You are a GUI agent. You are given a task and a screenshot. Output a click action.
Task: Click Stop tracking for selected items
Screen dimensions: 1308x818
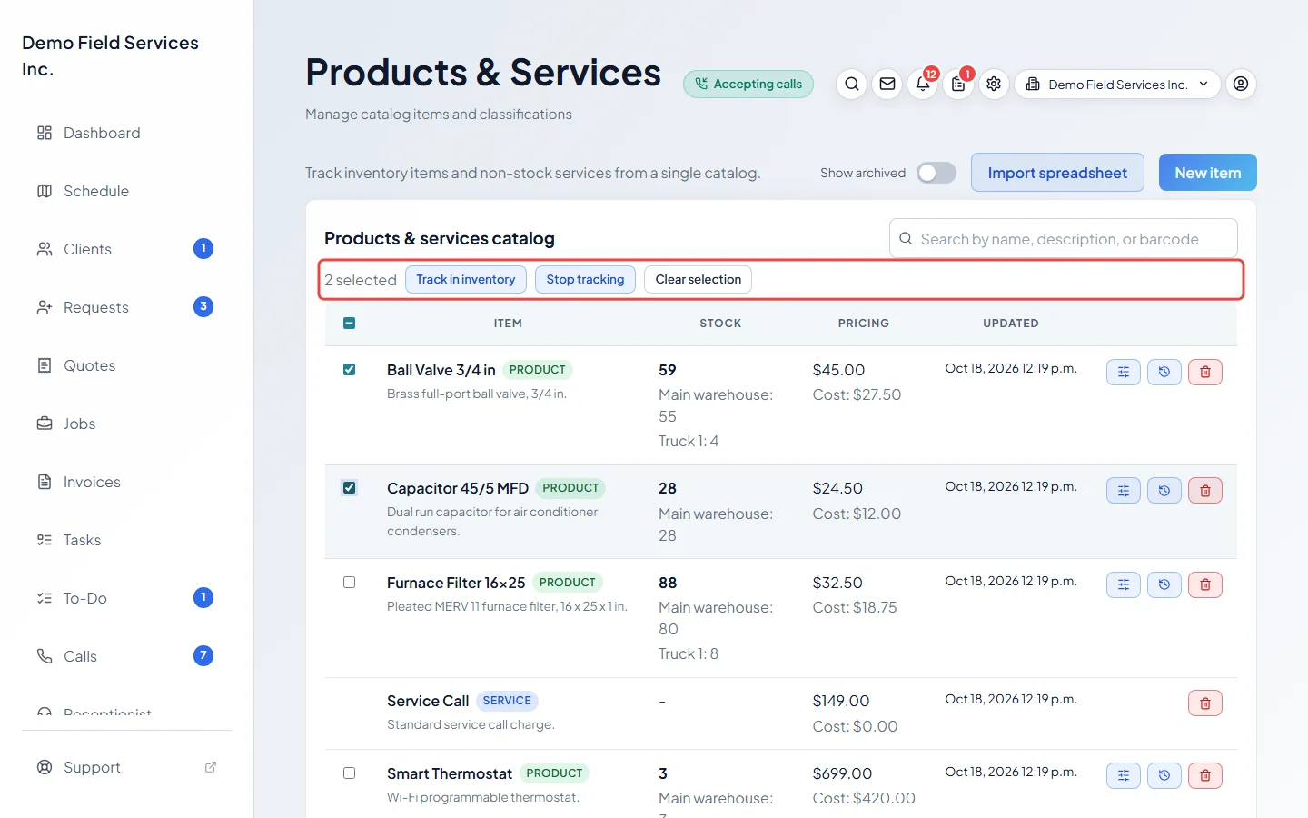(x=585, y=280)
